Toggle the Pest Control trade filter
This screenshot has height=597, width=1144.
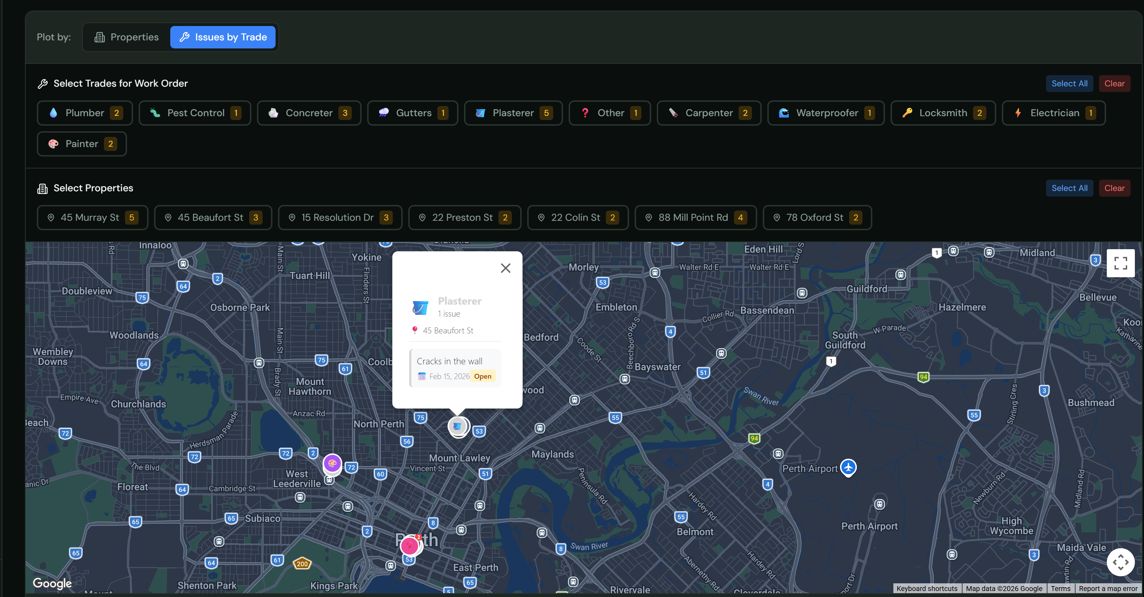195,113
